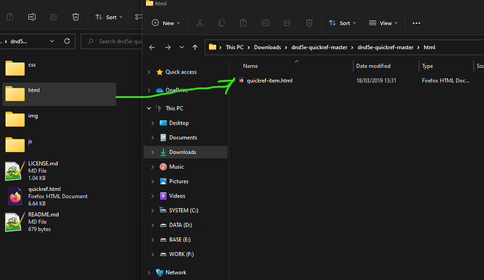The image size is (484, 280).
Task: Expand the Quick access tree node
Action: tap(149, 71)
